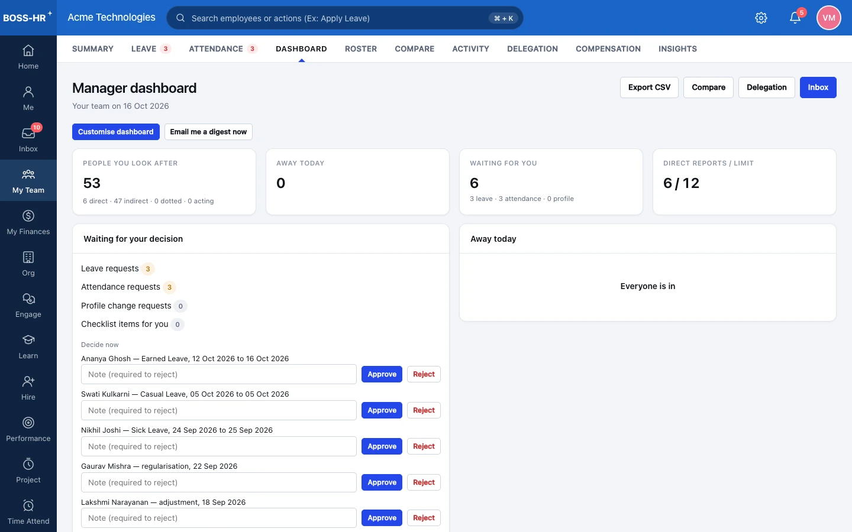This screenshot has width=852, height=532.
Task: Open Hire in the sidebar
Action: pyautogui.click(x=28, y=388)
